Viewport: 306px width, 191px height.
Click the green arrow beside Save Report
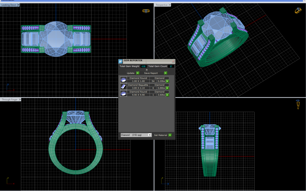(166, 73)
